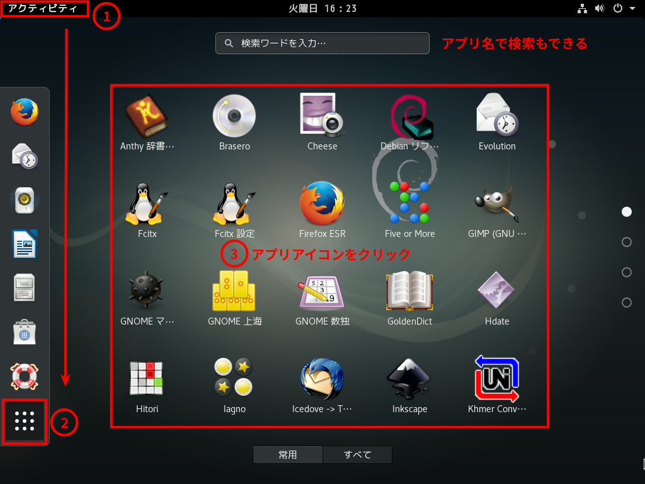Open Evolution mail from the dash
The height and width of the screenshot is (484, 645).
click(25, 156)
